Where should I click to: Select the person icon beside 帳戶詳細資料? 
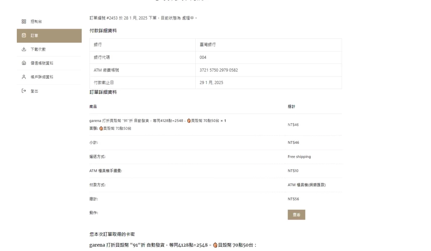coord(23,77)
